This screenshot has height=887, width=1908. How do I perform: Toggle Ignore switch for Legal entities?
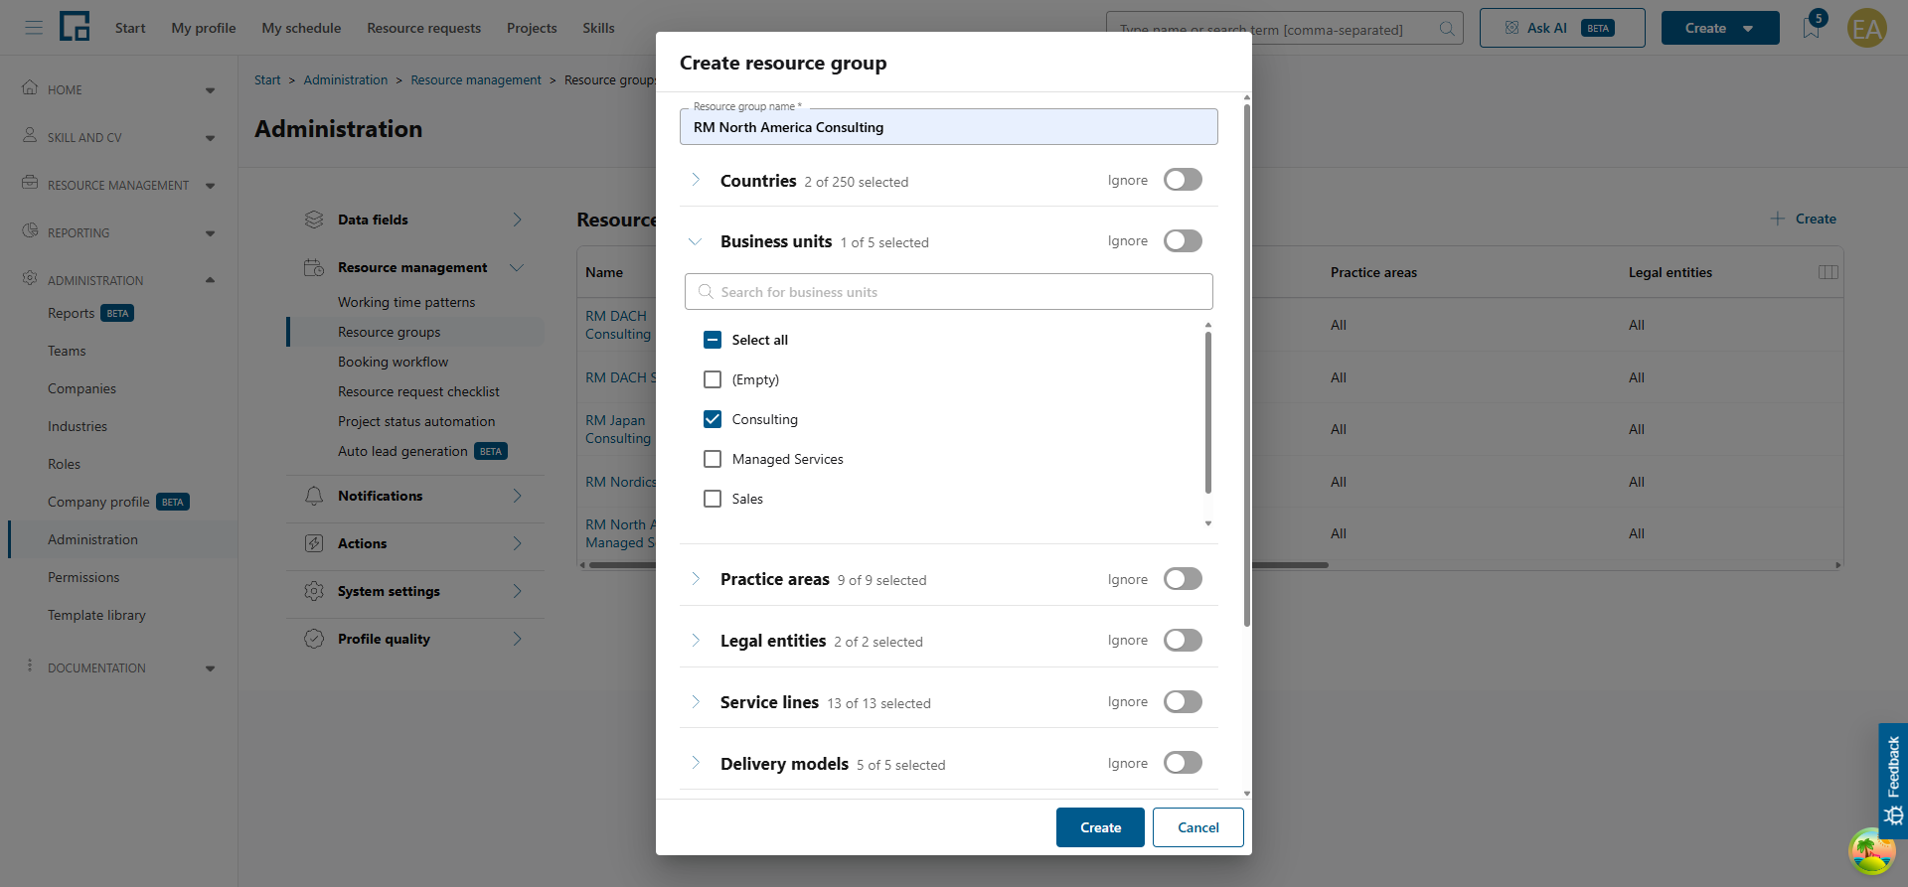pyautogui.click(x=1183, y=641)
